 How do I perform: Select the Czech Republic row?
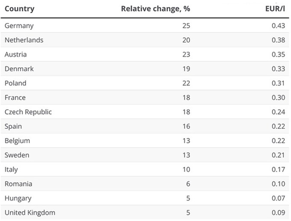pos(28,112)
